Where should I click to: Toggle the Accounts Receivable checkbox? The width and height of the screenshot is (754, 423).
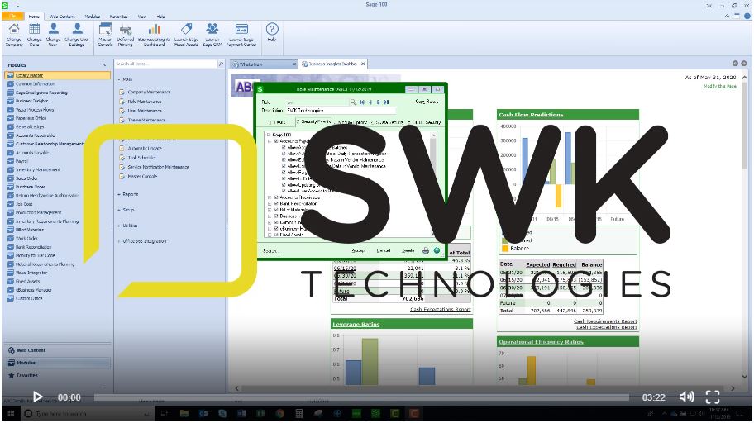(x=276, y=197)
